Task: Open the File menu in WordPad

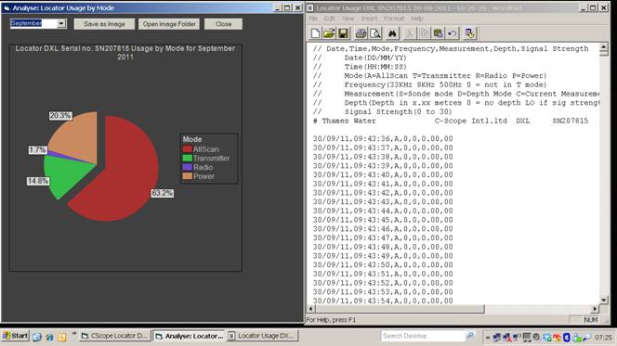Action: 313,19
